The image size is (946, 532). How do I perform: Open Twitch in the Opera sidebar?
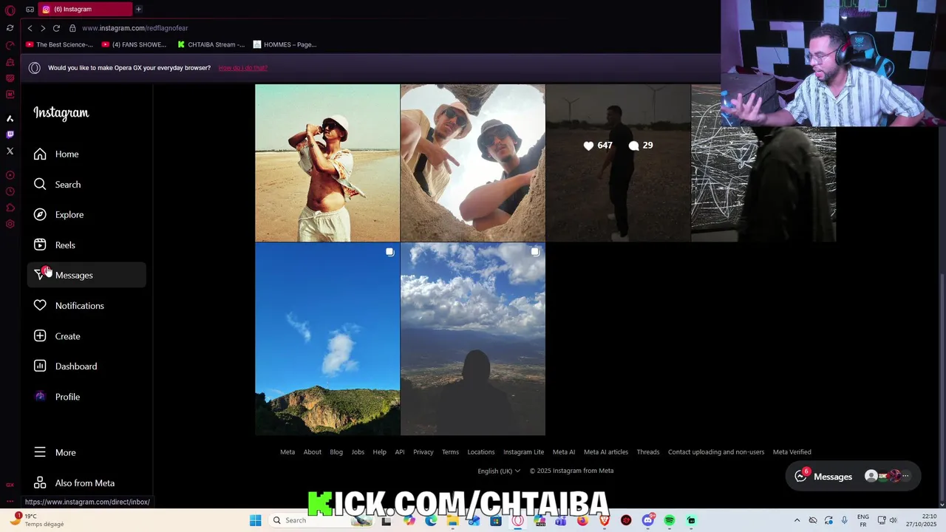click(10, 134)
